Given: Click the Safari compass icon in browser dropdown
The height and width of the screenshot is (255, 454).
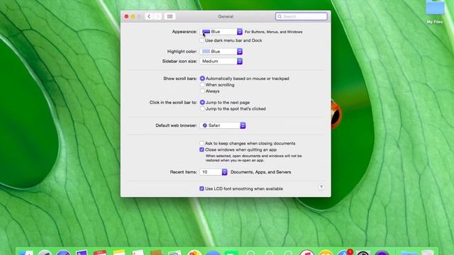Looking at the screenshot, I should coord(205,125).
